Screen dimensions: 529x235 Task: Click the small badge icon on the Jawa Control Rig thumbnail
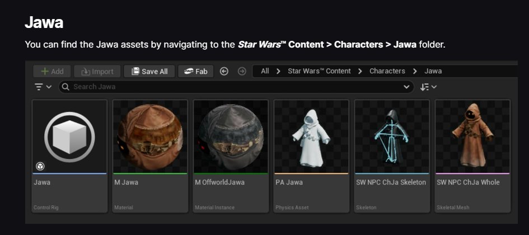40,166
